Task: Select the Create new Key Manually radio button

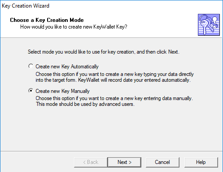Action: click(31, 91)
